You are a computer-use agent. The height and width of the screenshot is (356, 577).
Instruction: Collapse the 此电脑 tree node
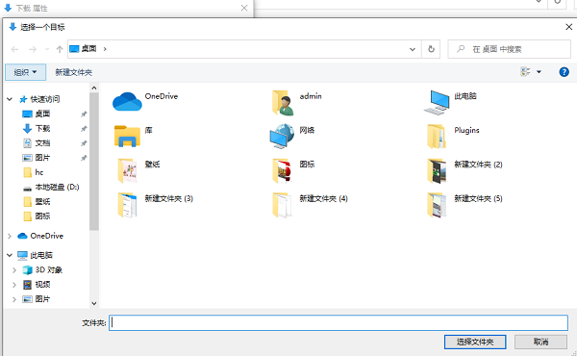coord(10,255)
